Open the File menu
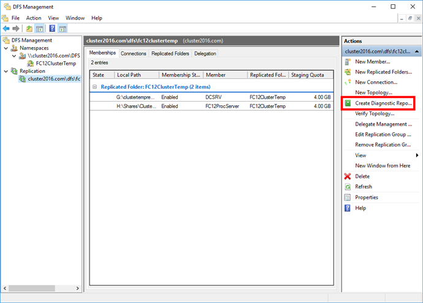 pyautogui.click(x=15, y=18)
